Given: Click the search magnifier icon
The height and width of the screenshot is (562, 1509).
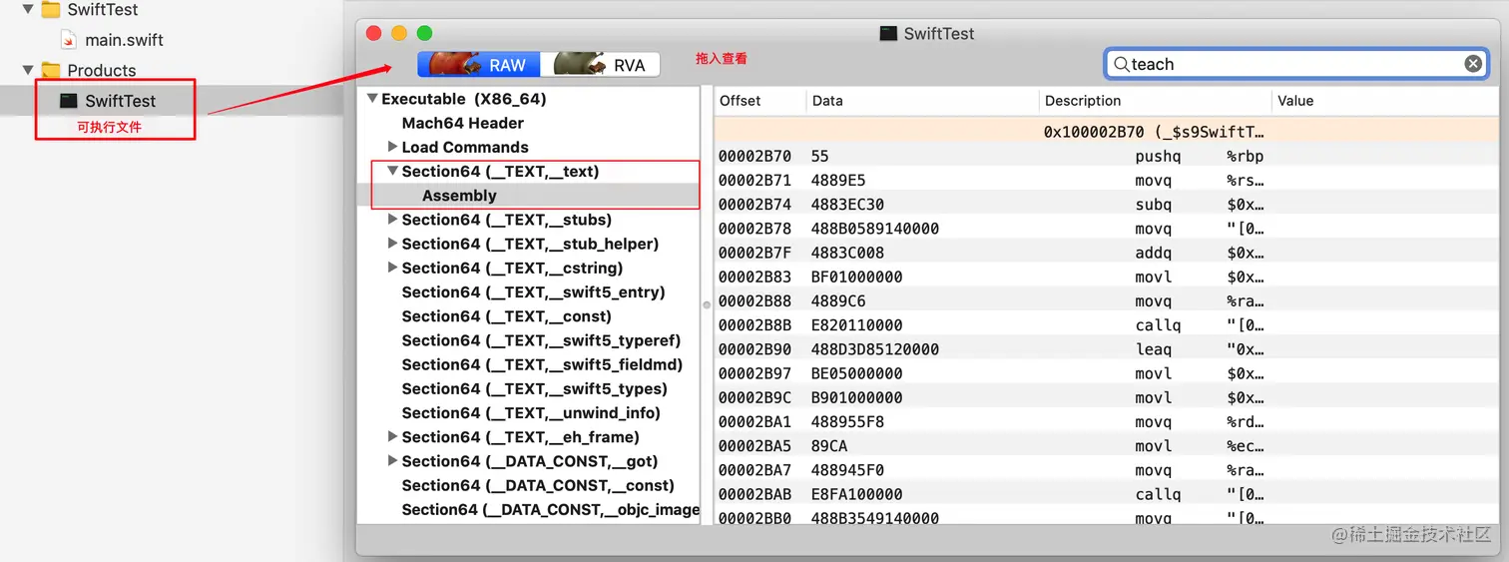Looking at the screenshot, I should [1121, 64].
